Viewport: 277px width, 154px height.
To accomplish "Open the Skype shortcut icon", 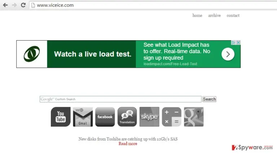I will coord(149,117).
